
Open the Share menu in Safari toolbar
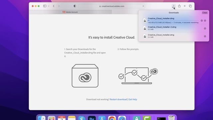tap(179, 6)
